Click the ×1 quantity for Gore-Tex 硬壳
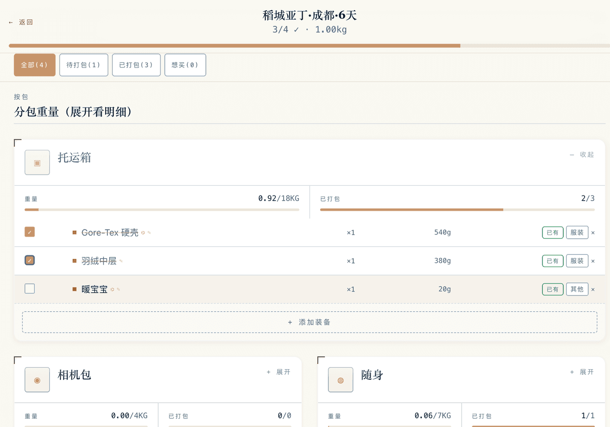Viewport: 610px width, 427px height. point(351,233)
